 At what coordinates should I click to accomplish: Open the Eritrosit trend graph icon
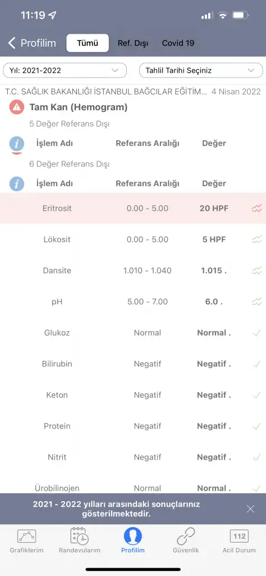tap(257, 209)
